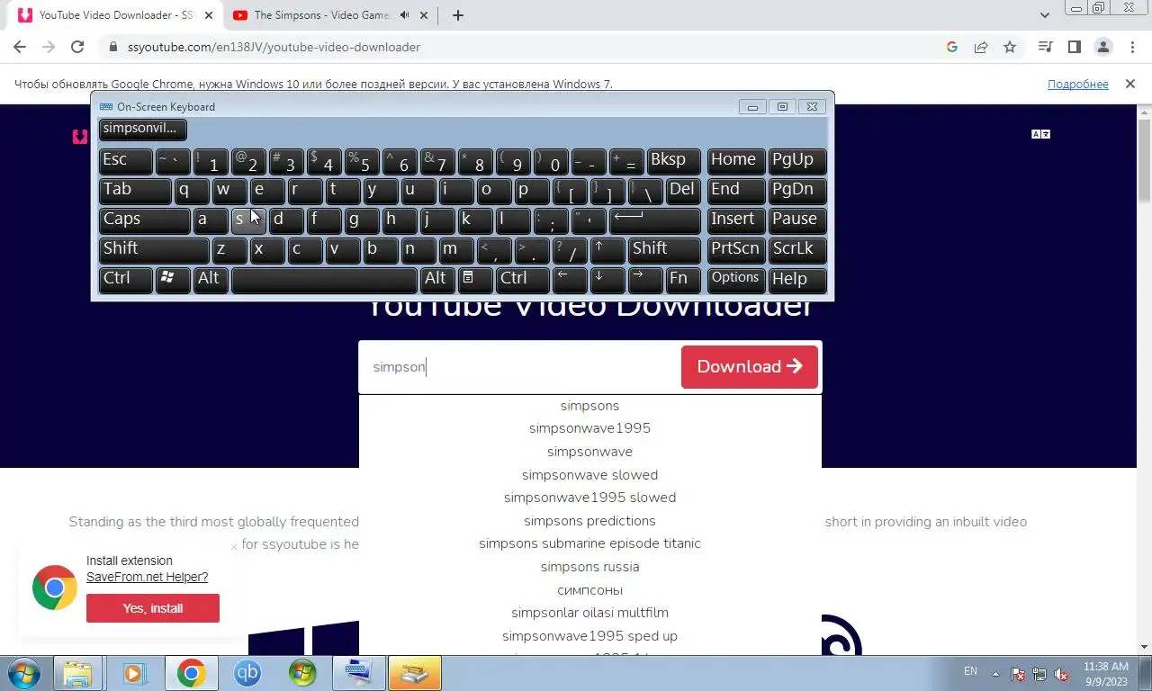Choose simpsonlar oilasi multfilm suggestion

click(589, 613)
